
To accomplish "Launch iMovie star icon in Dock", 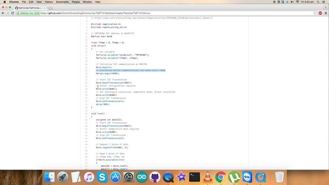I will (181, 177).
